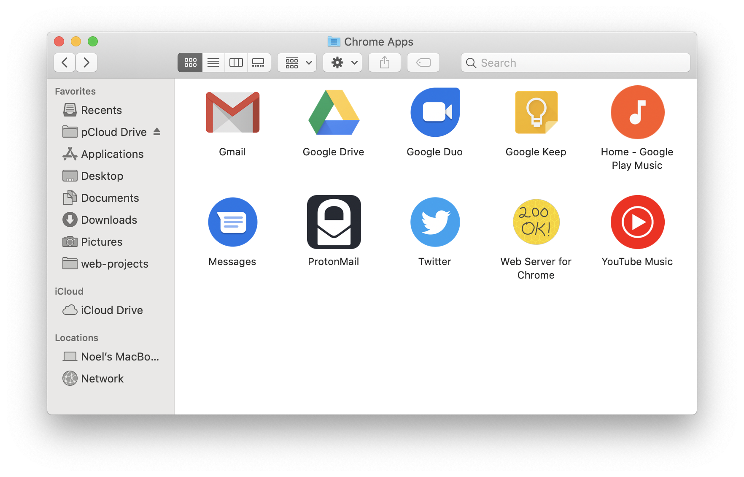
Task: Open the gear action menu
Action: pos(342,62)
